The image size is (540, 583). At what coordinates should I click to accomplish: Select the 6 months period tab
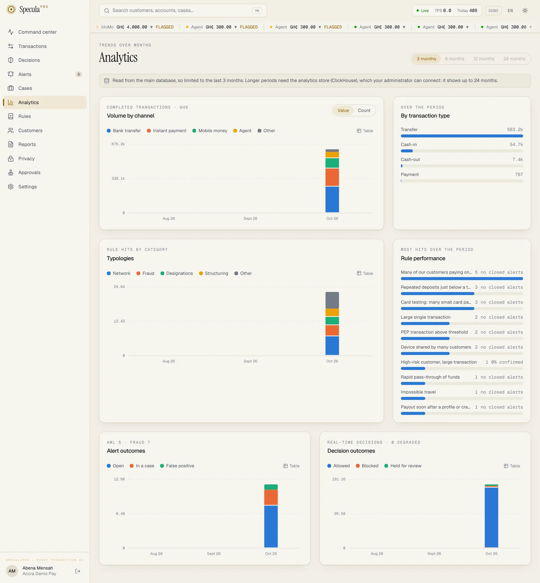(454, 59)
